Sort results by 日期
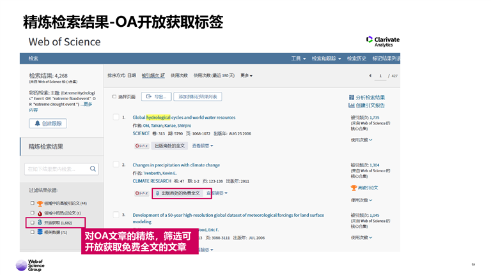Screen dimensions: 491x275 (132, 76)
